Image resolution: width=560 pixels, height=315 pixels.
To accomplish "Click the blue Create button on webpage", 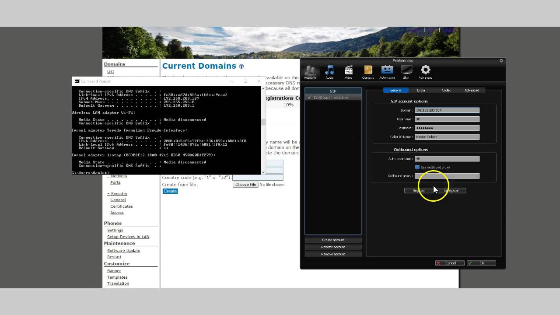I will click(x=170, y=191).
